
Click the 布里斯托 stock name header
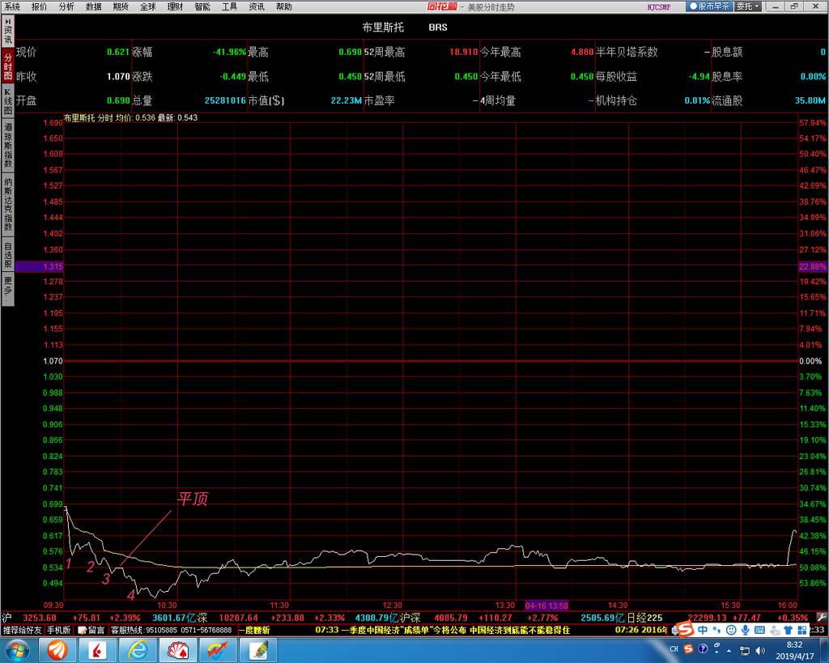tap(383, 27)
